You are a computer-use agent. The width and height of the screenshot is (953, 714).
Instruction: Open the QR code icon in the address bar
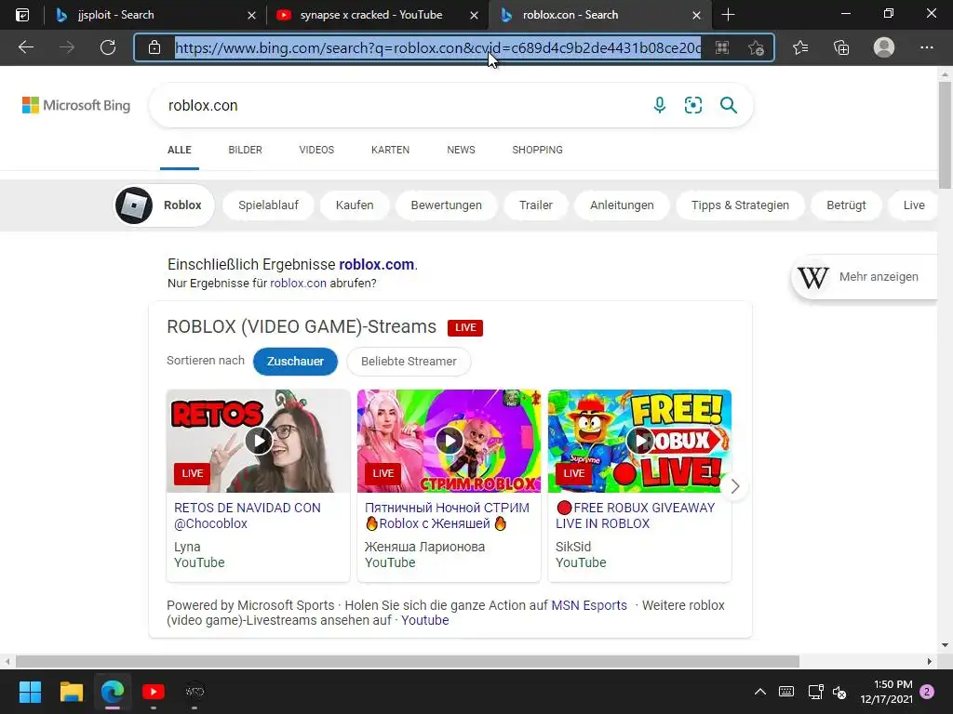click(x=722, y=48)
